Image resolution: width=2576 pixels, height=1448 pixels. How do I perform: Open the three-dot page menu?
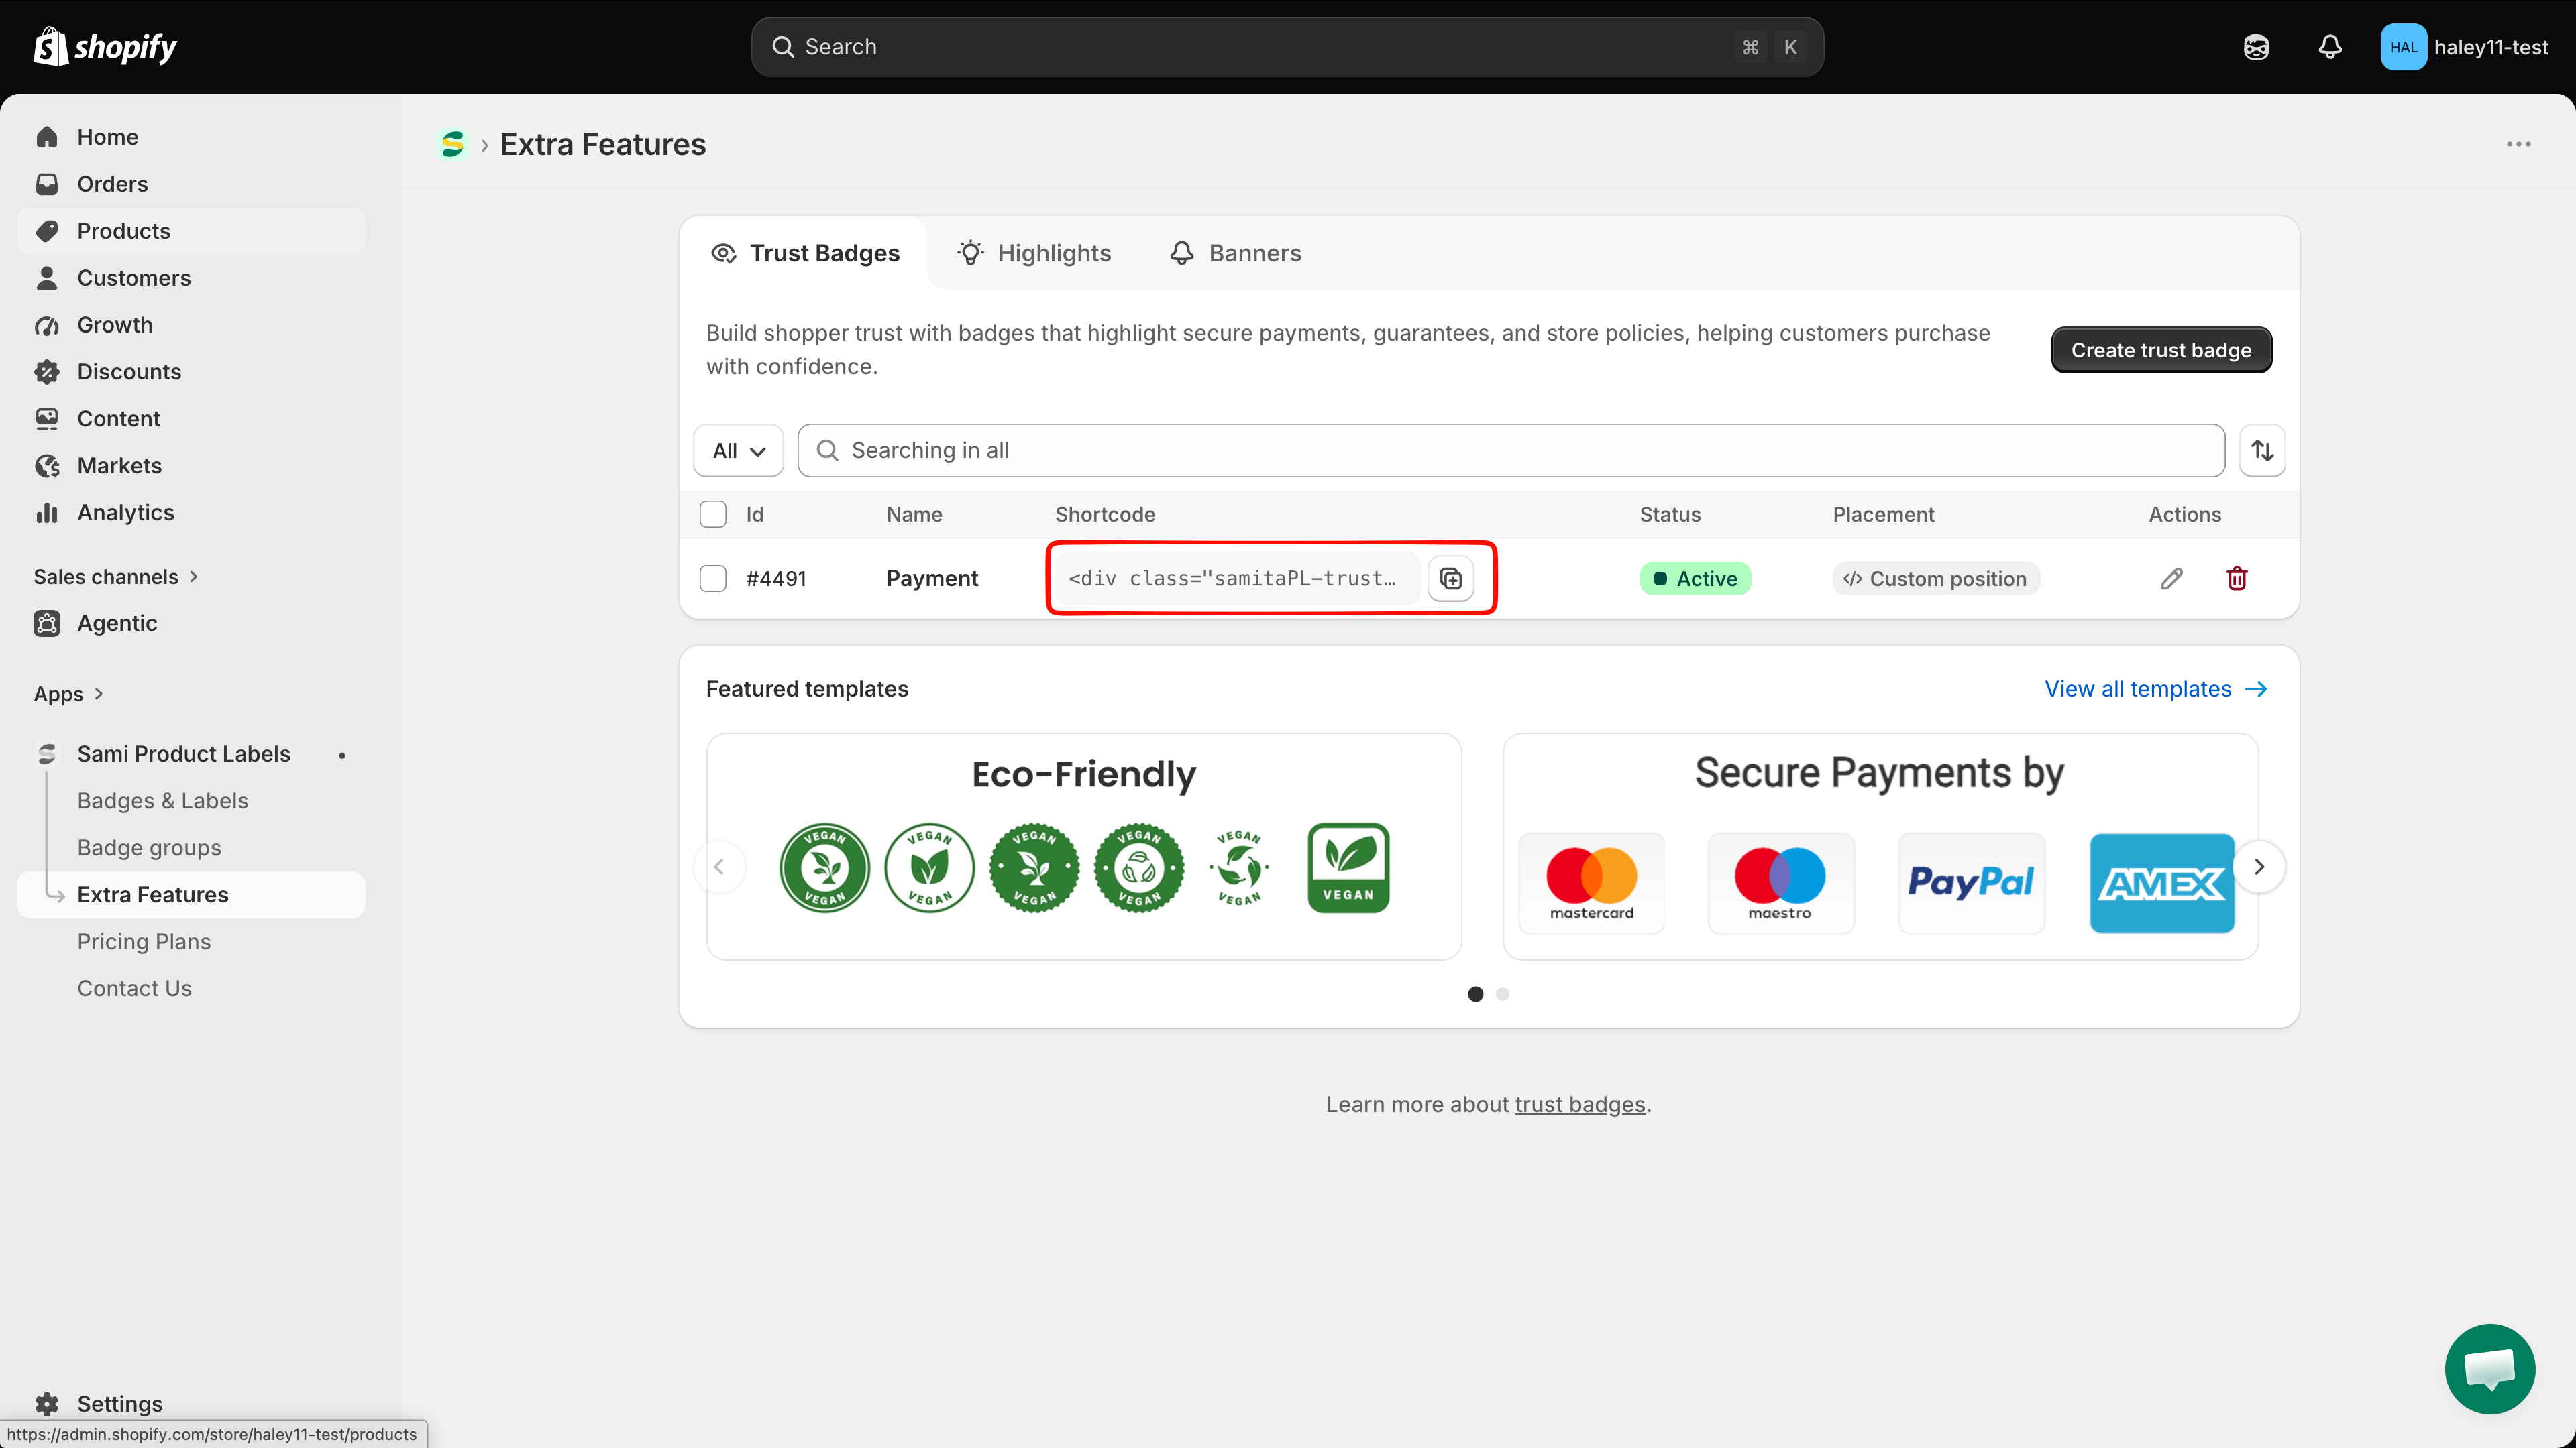(2518, 145)
